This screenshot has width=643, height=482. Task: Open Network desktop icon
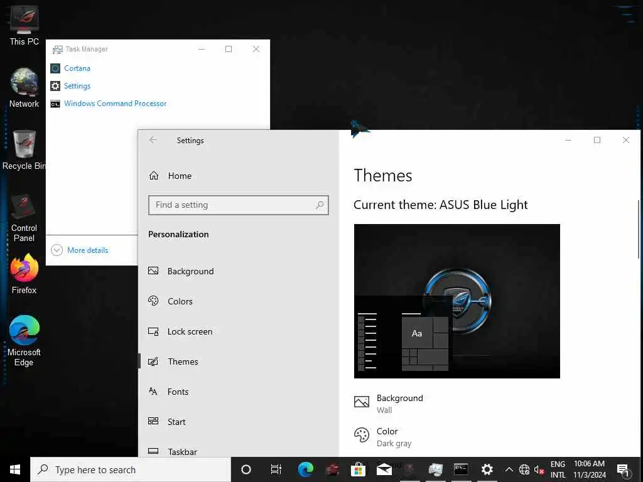coord(24,88)
